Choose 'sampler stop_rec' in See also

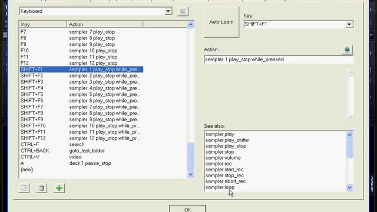tap(224, 175)
